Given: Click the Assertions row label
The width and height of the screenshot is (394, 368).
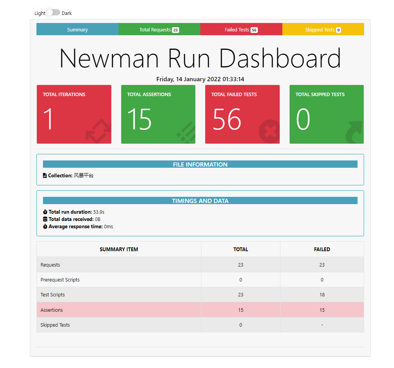Looking at the screenshot, I should 51,310.
